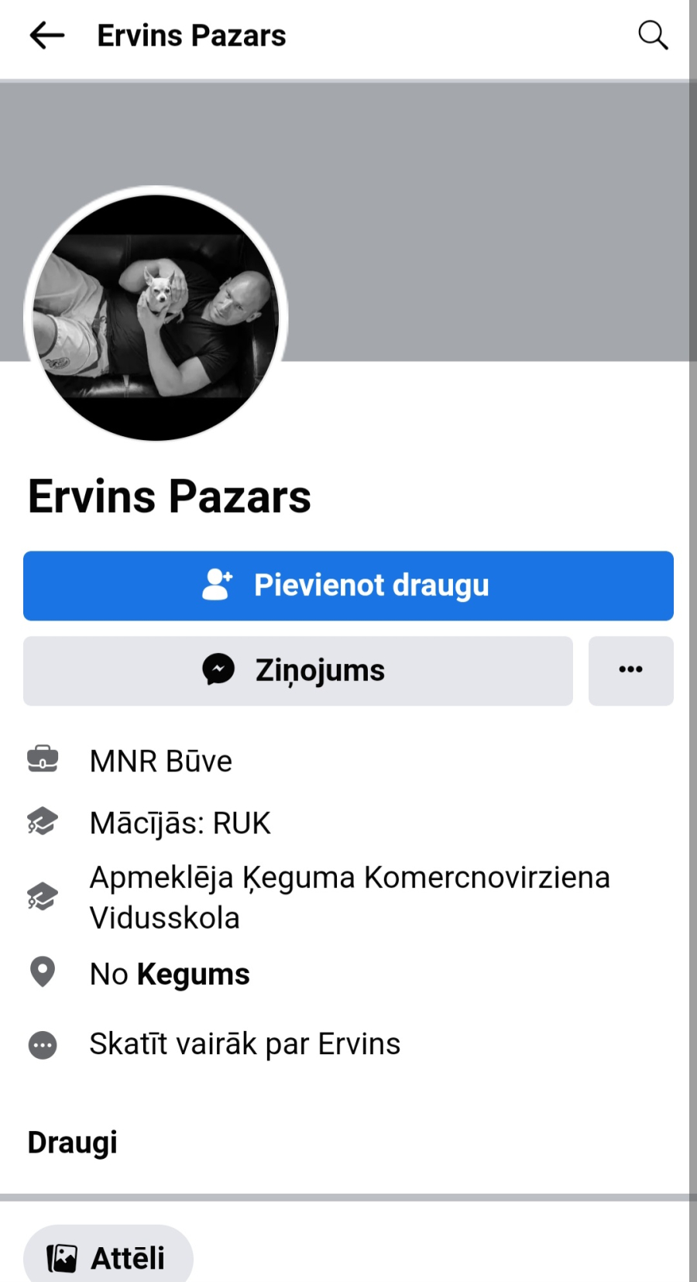Image resolution: width=697 pixels, height=1282 pixels.
Task: Click the circled ellipsis see-more icon
Action: (x=43, y=1045)
